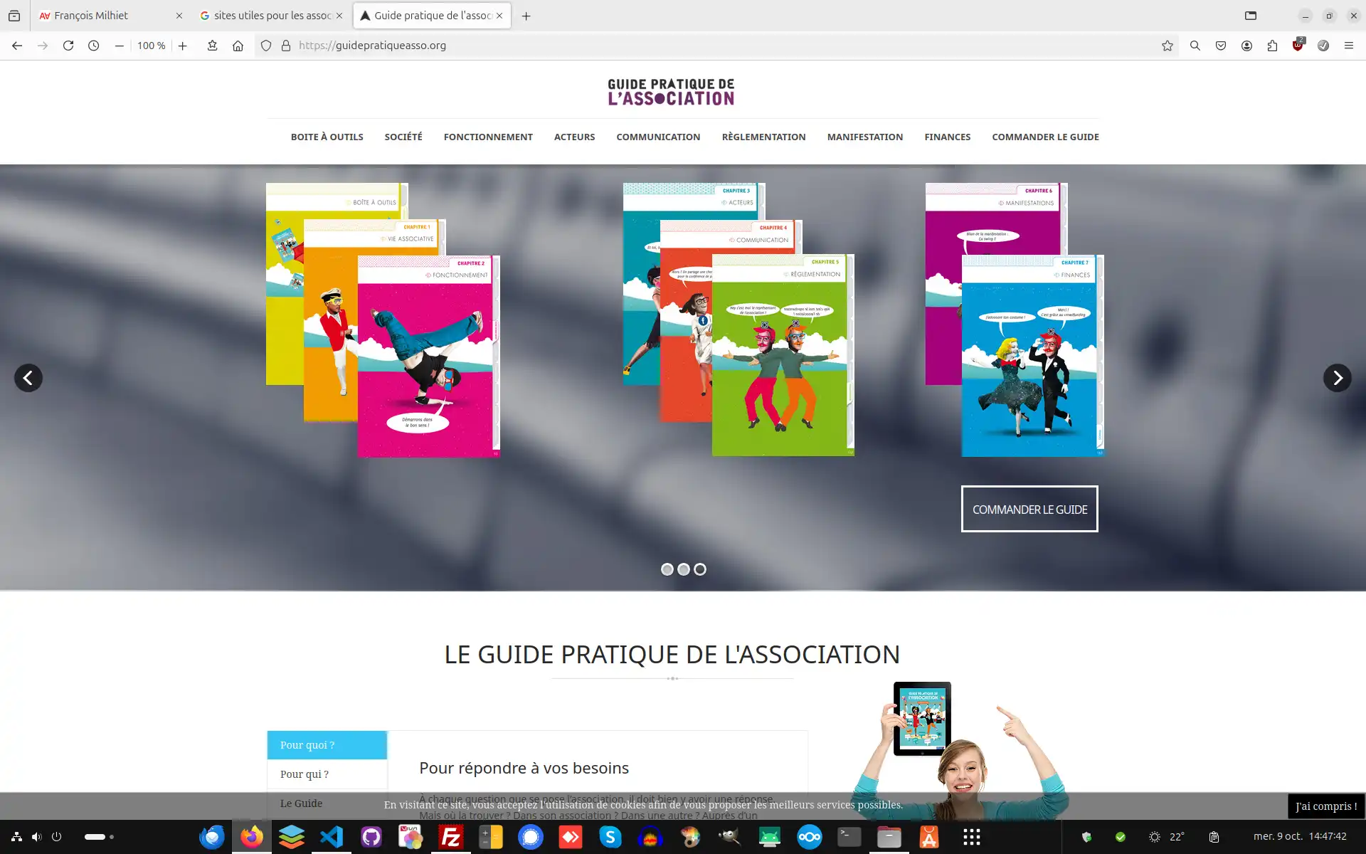
Task: Open Visual Studio Code from the dock
Action: (332, 837)
